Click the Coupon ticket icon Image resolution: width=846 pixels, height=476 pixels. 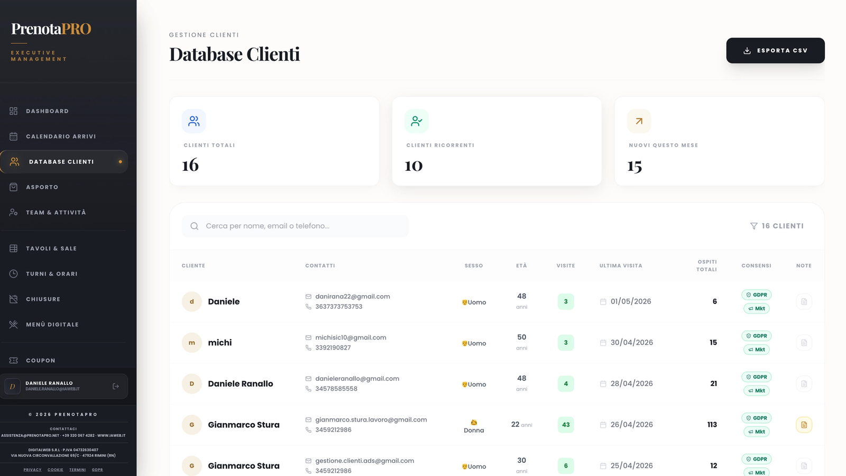point(14,361)
